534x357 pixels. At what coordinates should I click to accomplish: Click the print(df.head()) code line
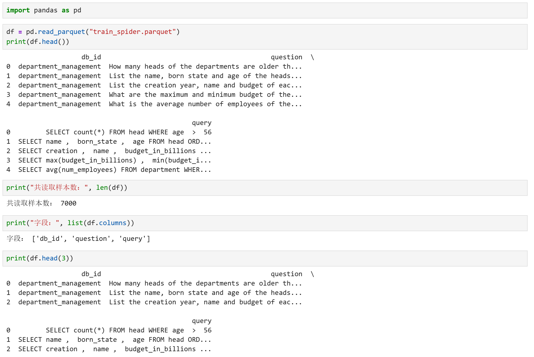[38, 42]
